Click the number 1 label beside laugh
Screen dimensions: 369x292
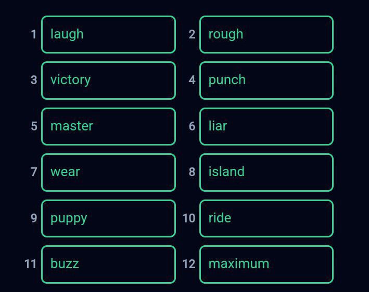click(x=34, y=34)
